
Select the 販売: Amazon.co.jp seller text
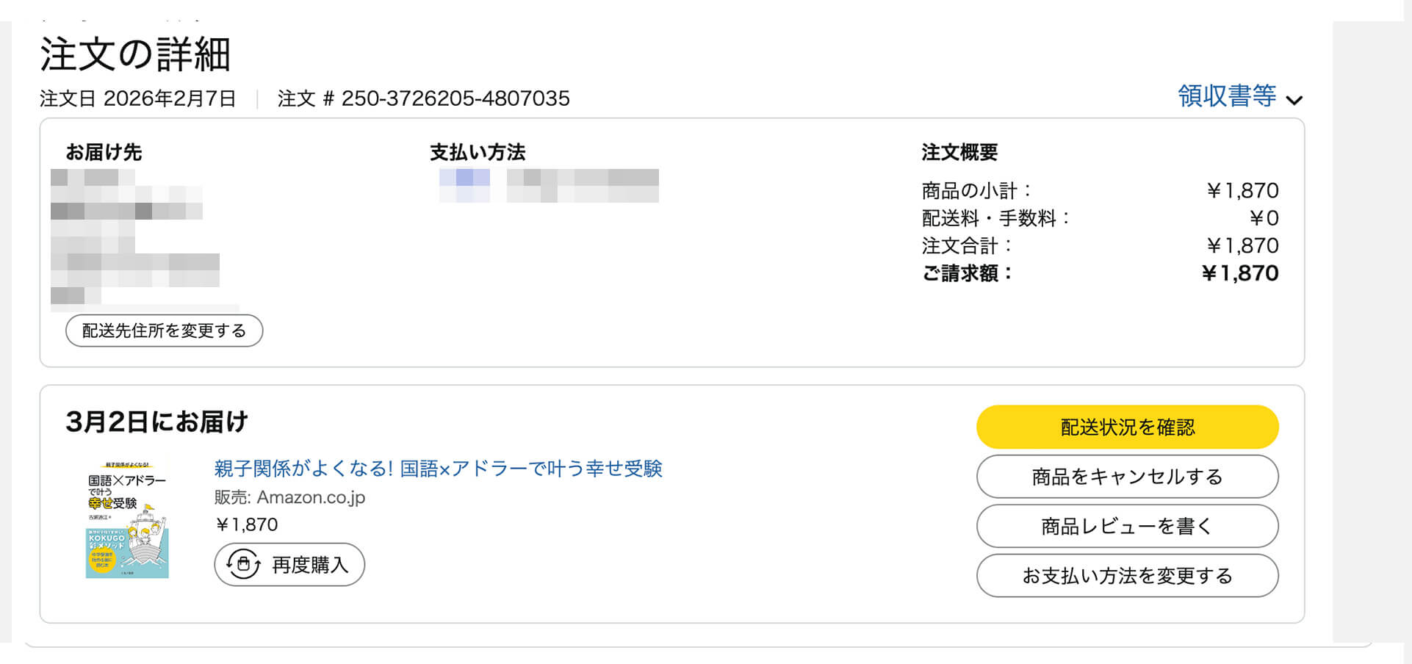point(290,497)
